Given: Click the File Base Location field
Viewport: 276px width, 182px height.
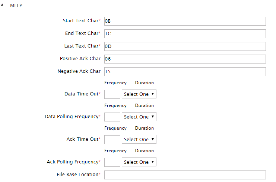Looking at the screenshot, I should click(185, 175).
